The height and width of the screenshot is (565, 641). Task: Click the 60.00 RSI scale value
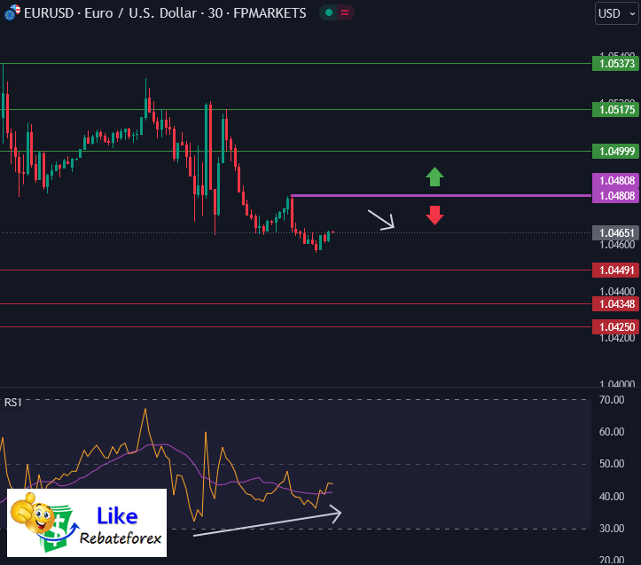pos(612,432)
